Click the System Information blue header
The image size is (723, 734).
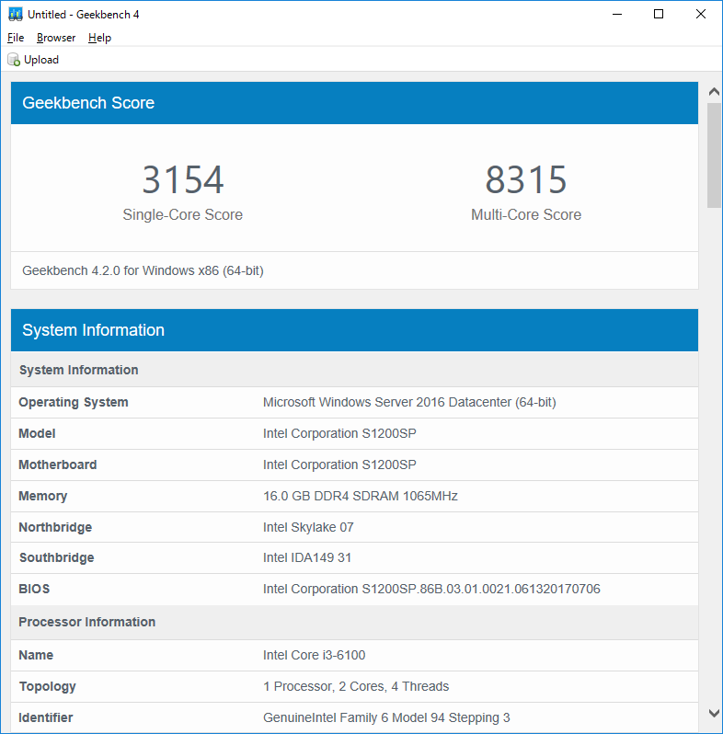coord(354,330)
